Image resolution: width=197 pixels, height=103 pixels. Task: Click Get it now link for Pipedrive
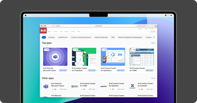[122, 89]
